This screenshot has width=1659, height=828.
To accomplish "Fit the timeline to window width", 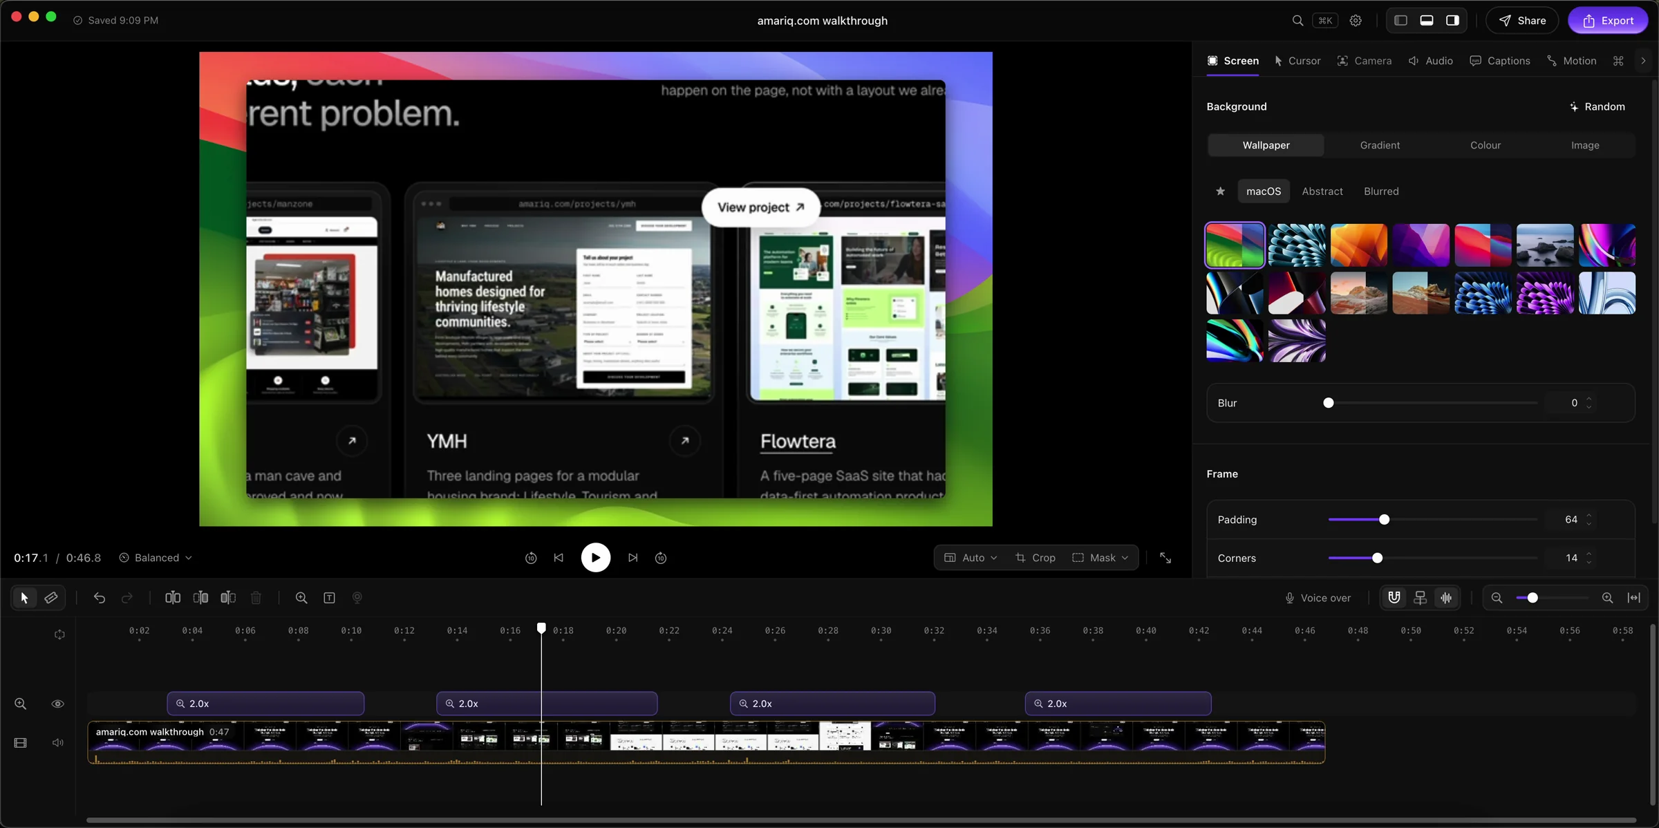I will 1634,598.
